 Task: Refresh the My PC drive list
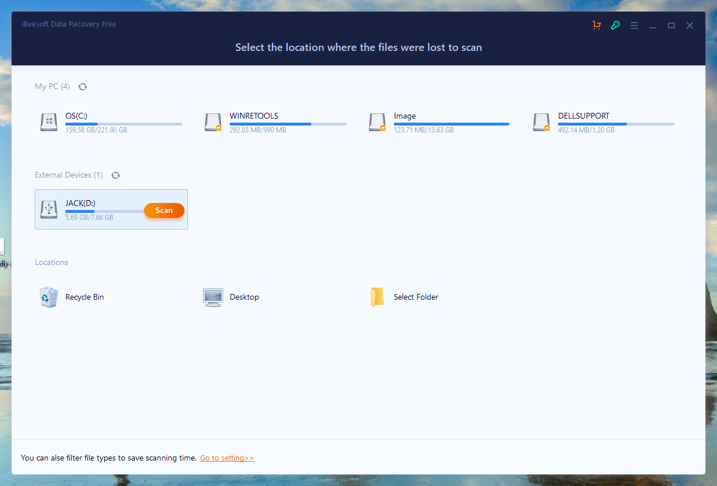(x=83, y=87)
